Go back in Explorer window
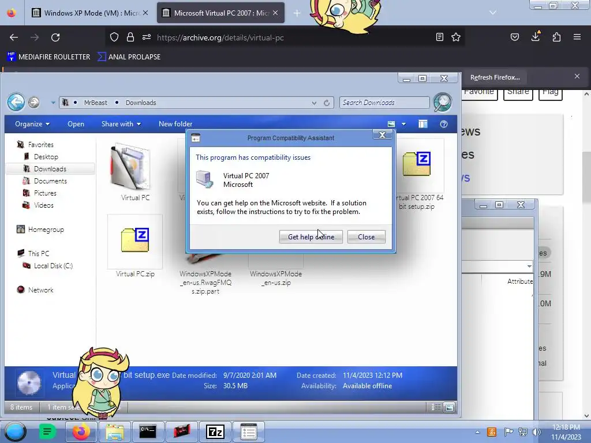591x443 pixels. (x=16, y=102)
